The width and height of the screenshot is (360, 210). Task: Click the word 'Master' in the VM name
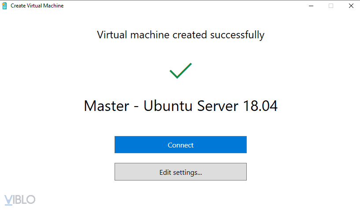tap(106, 106)
